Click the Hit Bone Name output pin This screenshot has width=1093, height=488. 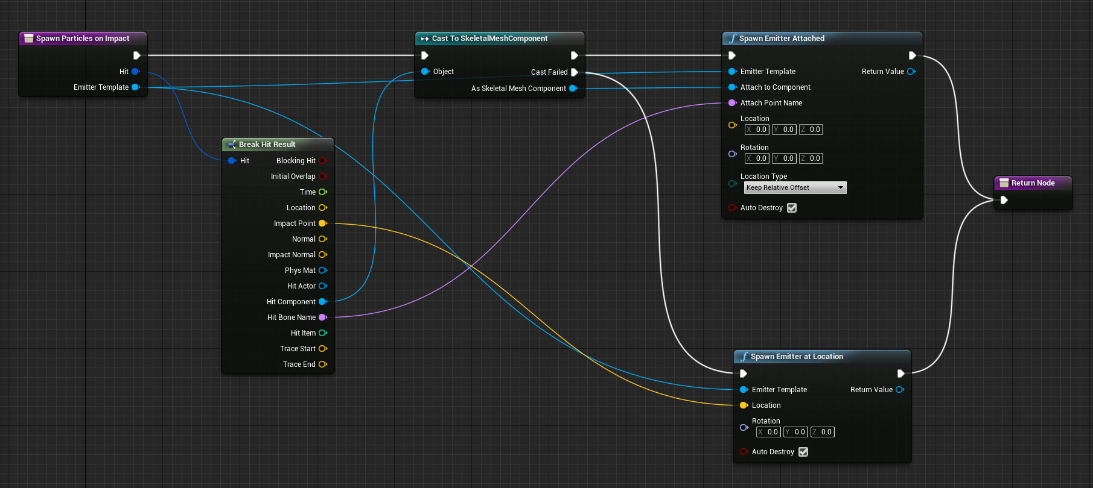323,318
